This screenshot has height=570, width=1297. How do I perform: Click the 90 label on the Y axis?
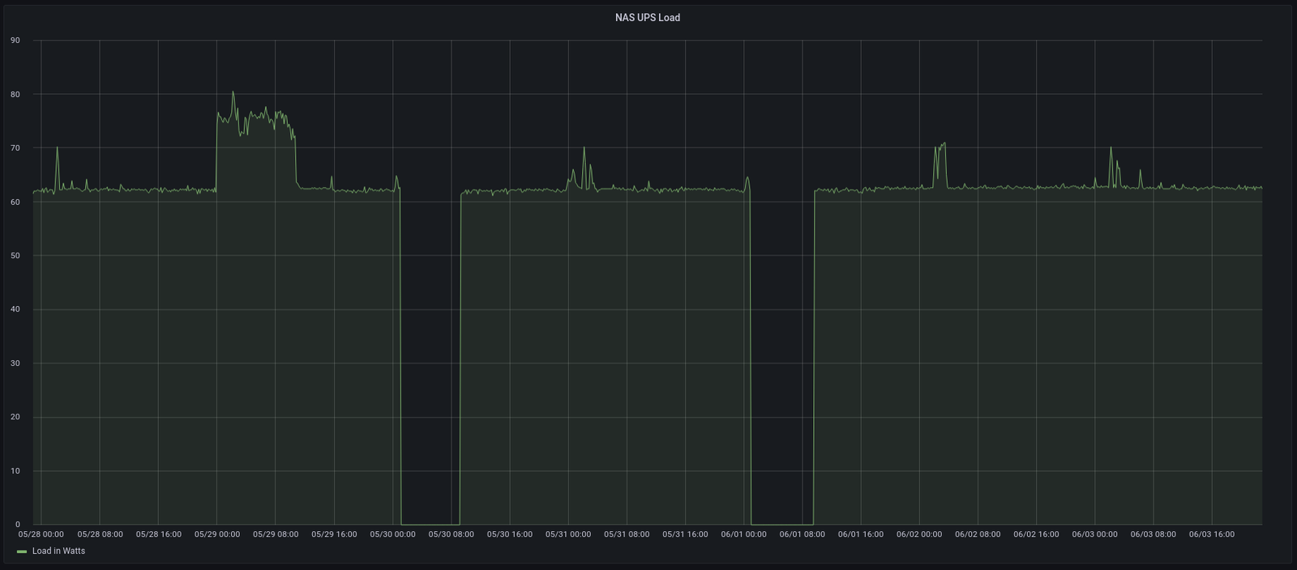tap(15, 40)
